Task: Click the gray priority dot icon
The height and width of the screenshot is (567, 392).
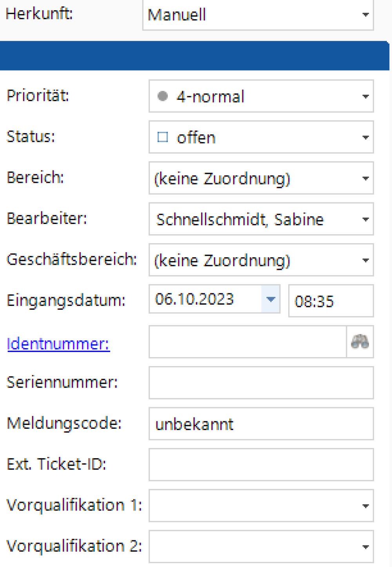Action: 162,96
